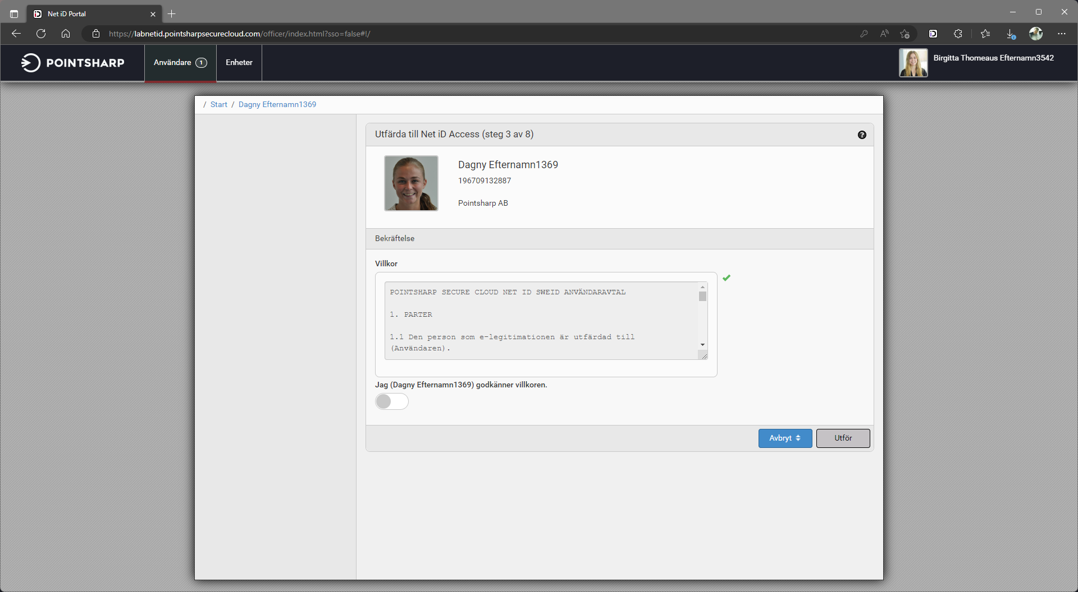Open the Användare tab

(180, 63)
